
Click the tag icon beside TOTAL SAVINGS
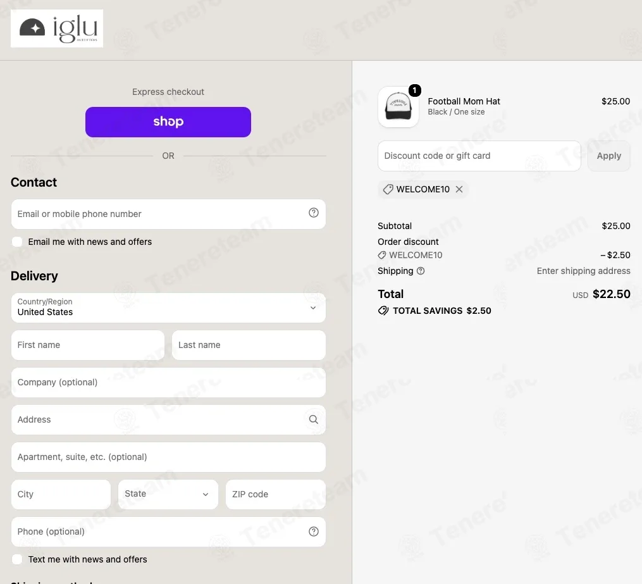pos(383,311)
